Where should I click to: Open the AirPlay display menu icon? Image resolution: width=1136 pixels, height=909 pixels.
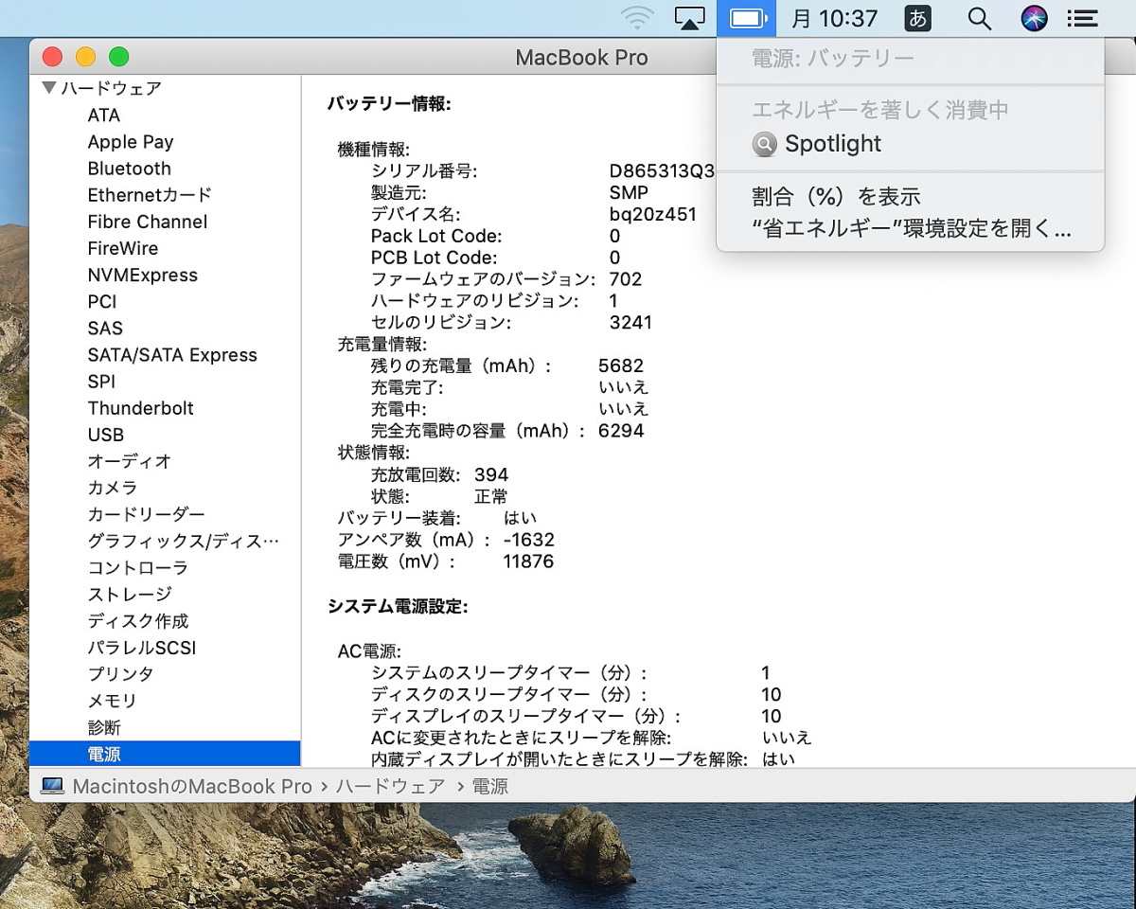pyautogui.click(x=689, y=18)
